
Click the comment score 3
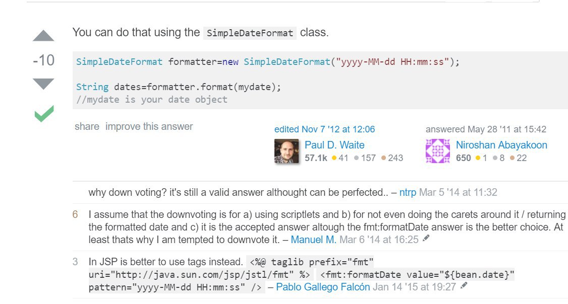click(x=75, y=262)
